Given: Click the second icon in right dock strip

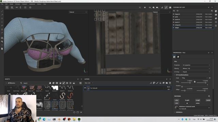Looking at the screenshot, I should point(216,15).
